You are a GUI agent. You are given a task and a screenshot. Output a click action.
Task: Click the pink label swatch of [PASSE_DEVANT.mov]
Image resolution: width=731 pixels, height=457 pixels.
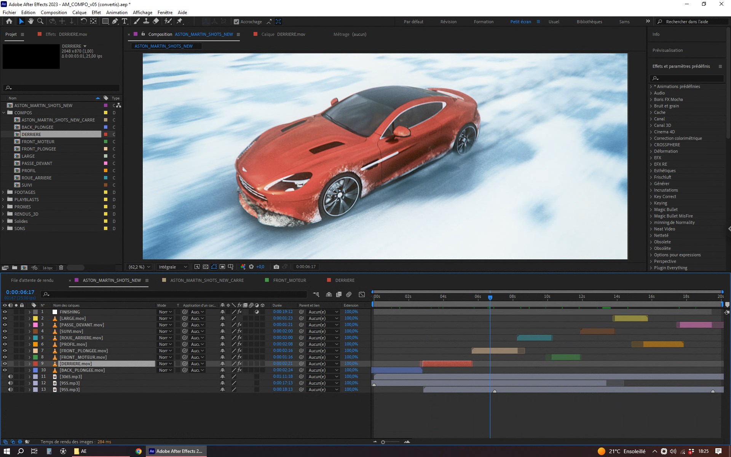(35, 325)
